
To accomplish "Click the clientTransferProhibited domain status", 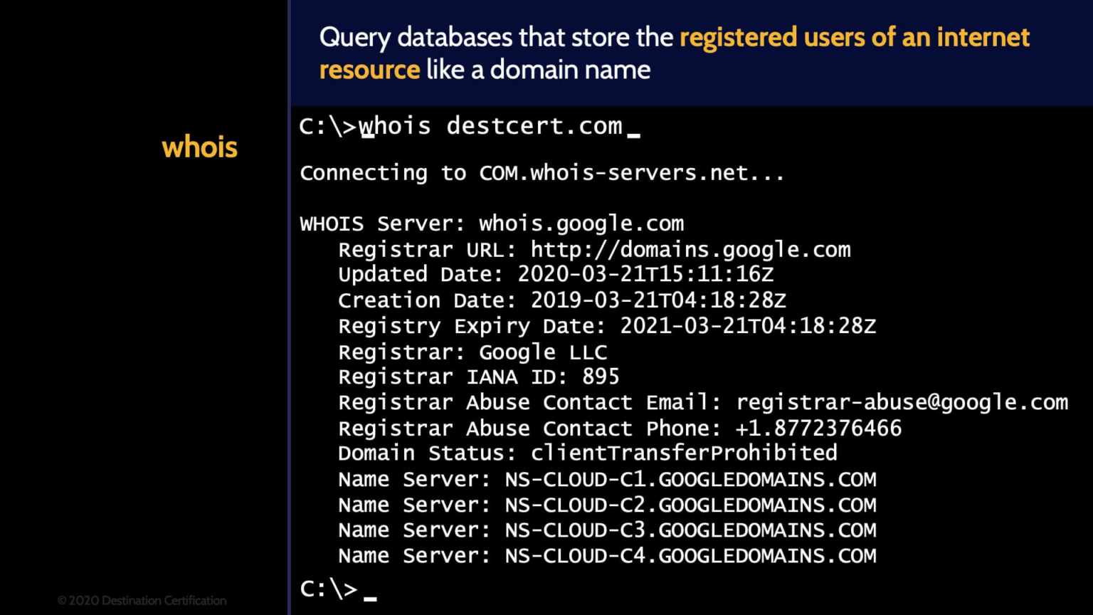I will (x=682, y=453).
